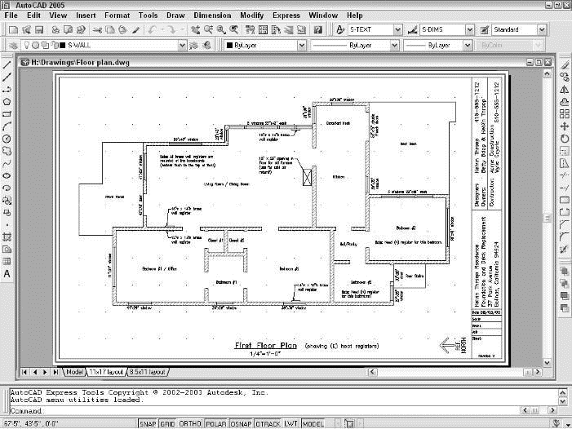Screen dimensions: 572x429
Task: Click the Text Style manager icon
Action: pos(340,30)
